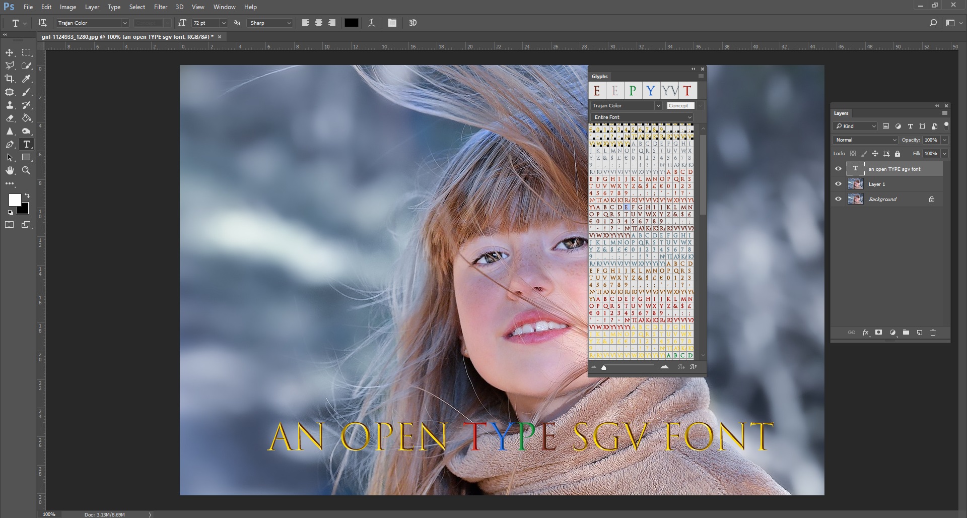Add a layer mask from the Layers panel

tap(878, 333)
